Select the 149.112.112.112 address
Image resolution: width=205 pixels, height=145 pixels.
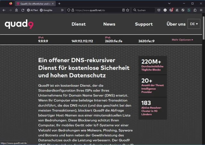pyautogui.click(x=82, y=41)
